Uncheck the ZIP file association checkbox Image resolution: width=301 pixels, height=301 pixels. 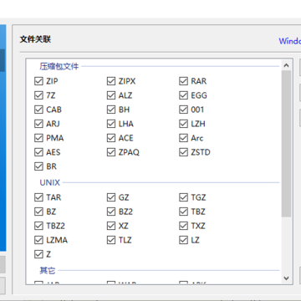coord(38,81)
